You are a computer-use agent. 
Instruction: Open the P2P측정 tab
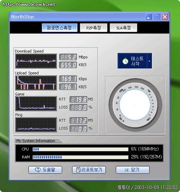pyautogui.click(x=94, y=28)
